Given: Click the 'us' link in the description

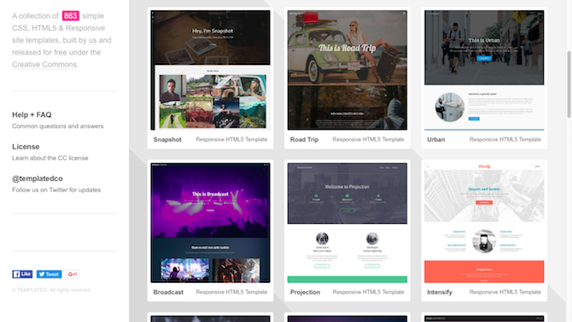Looking at the screenshot, I should [x=93, y=40].
